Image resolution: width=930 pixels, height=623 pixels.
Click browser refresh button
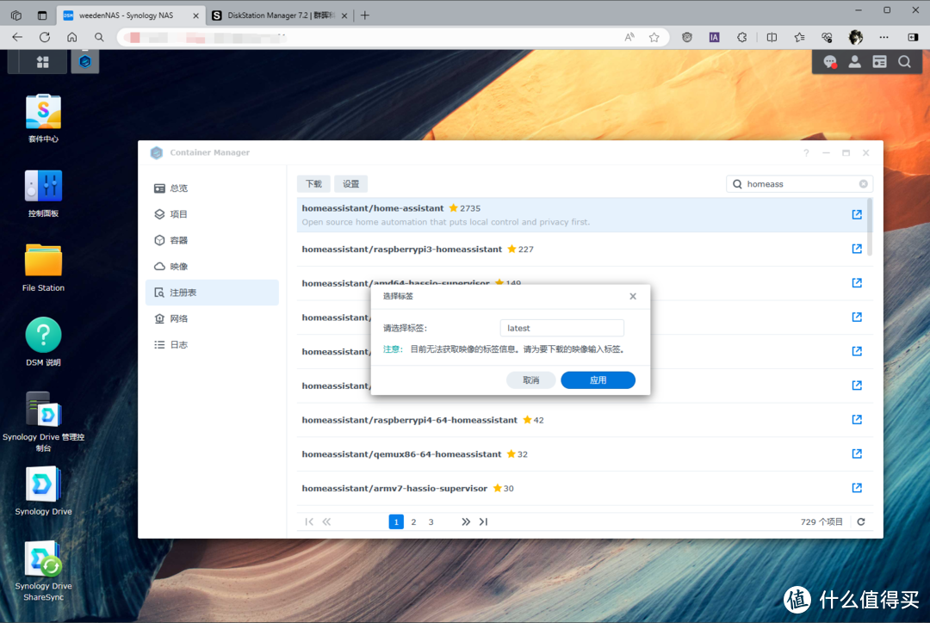tap(45, 37)
